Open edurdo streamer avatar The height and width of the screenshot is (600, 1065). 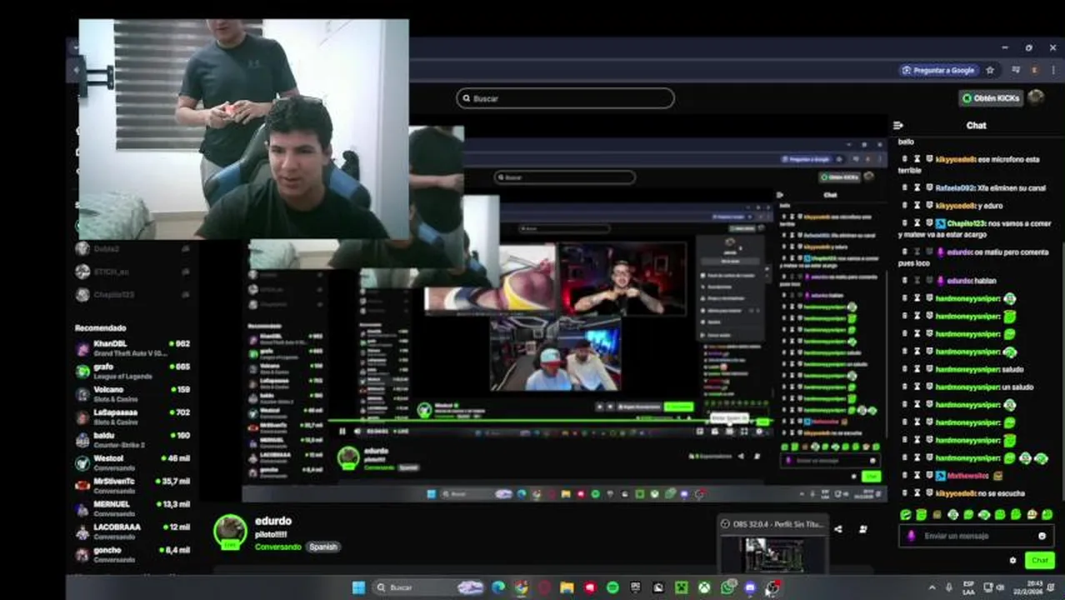click(x=230, y=532)
